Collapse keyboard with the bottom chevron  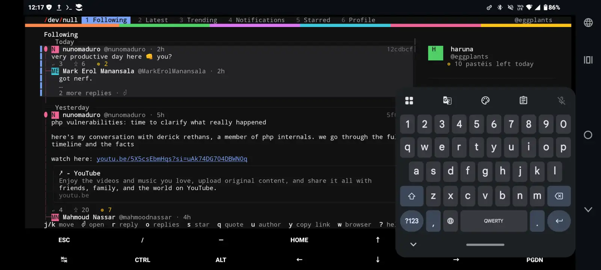tap(413, 244)
